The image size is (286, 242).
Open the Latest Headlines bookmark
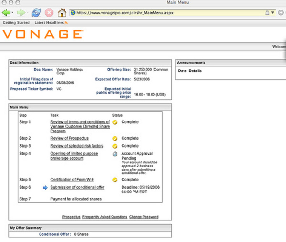[x=49, y=23]
